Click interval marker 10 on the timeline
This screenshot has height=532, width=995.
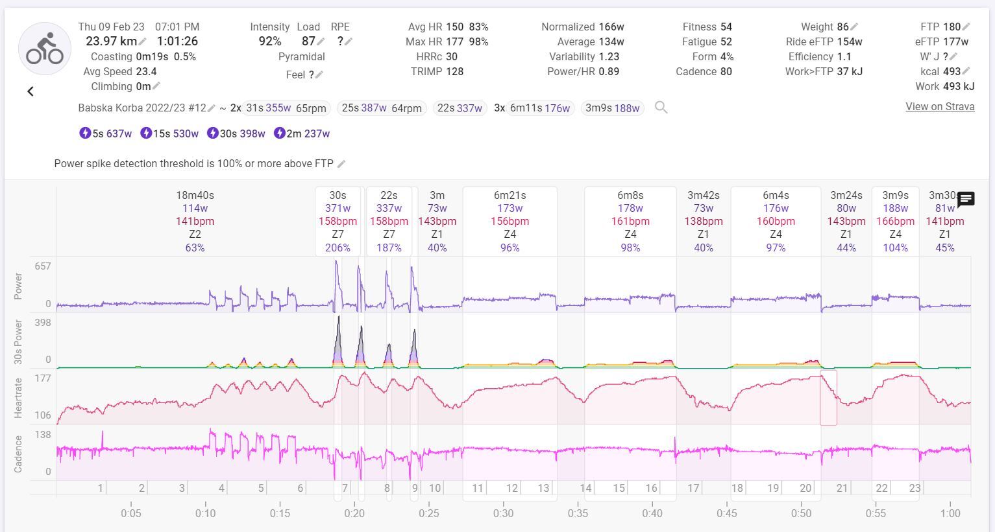(x=435, y=488)
